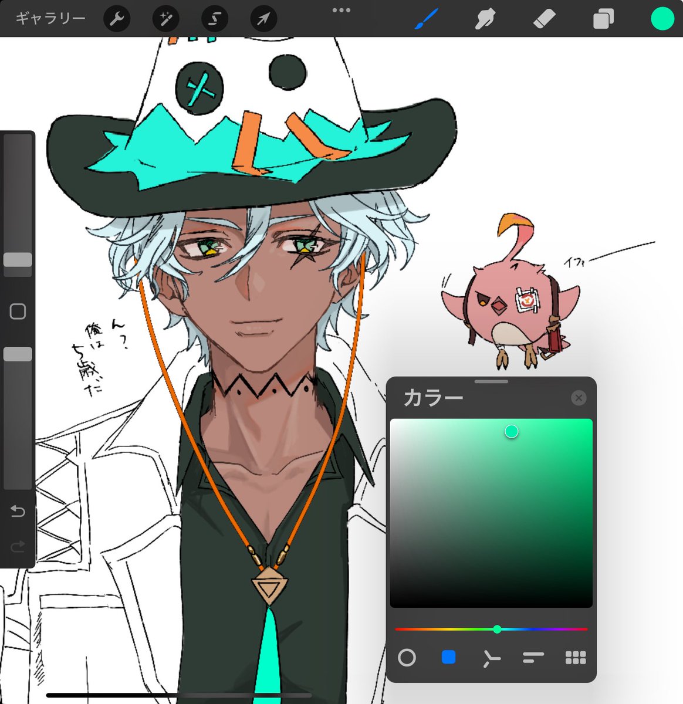683x704 pixels.
Task: Open the Actions wrench menu
Action: pos(117,19)
